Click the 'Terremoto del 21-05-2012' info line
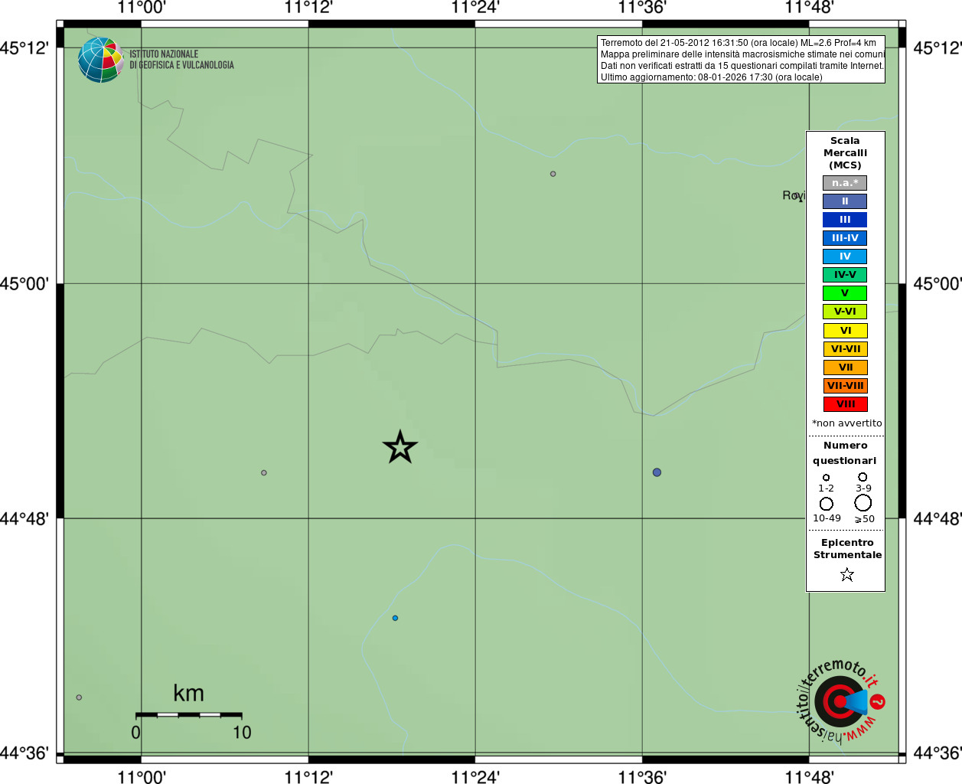This screenshot has height=784, width=962. (x=739, y=43)
